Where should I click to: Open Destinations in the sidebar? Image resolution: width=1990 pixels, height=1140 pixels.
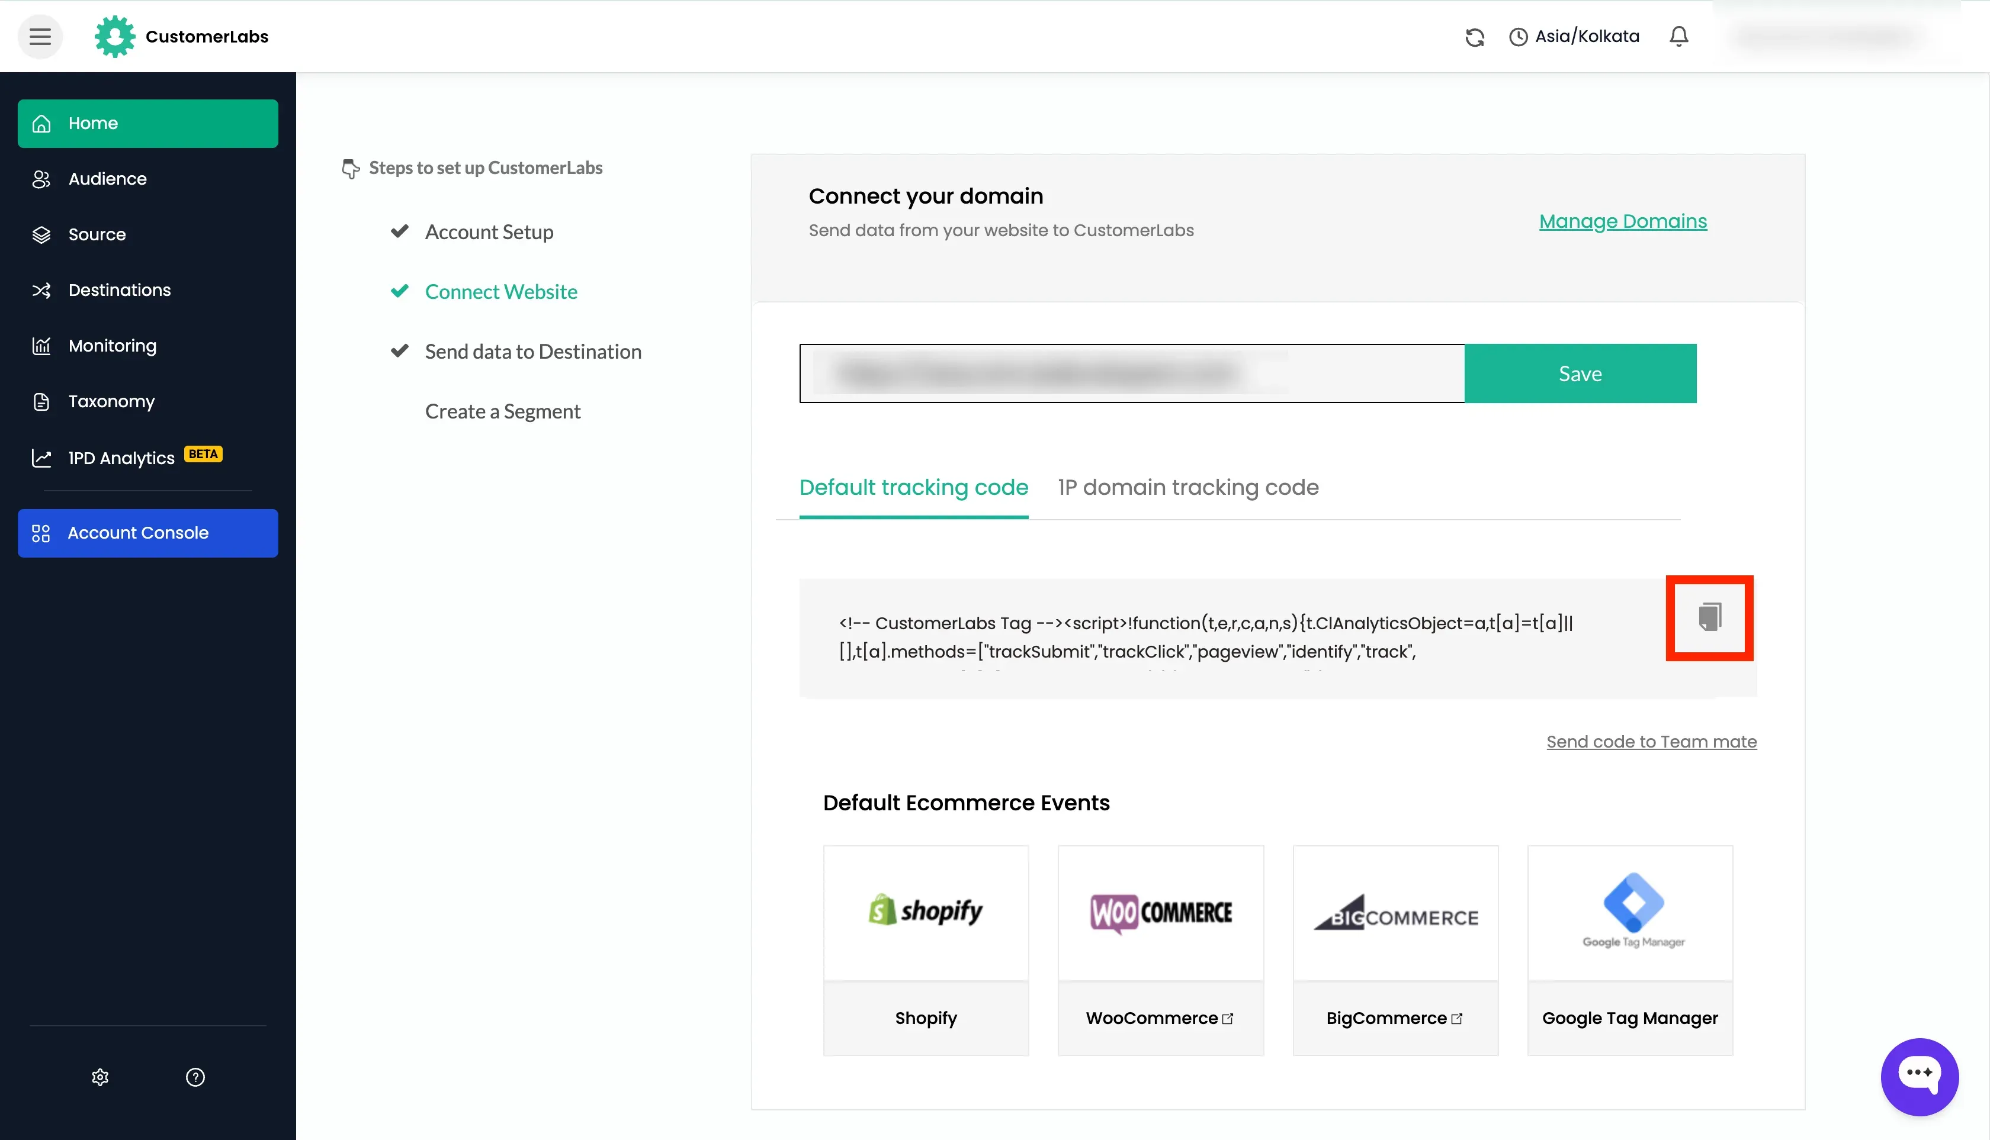148,289
